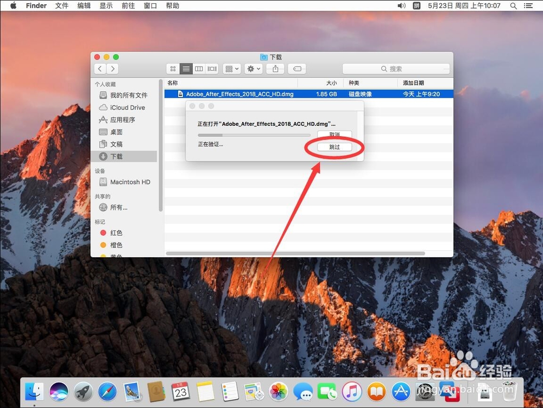Click the verification progress bar
This screenshot has height=408, width=543.
pyautogui.click(x=254, y=135)
